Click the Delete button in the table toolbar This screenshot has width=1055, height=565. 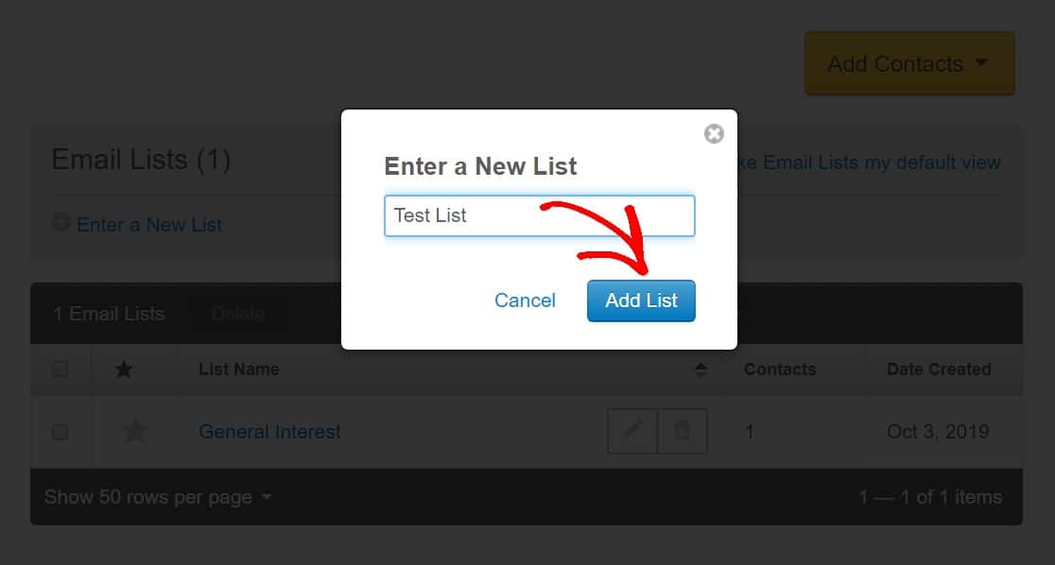pyautogui.click(x=238, y=314)
